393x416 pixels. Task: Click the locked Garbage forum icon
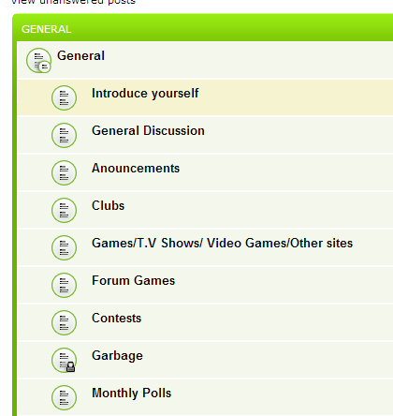pos(64,360)
